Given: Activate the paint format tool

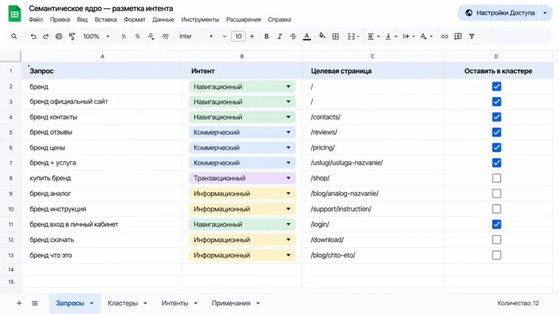Looking at the screenshot, I should (72, 37).
